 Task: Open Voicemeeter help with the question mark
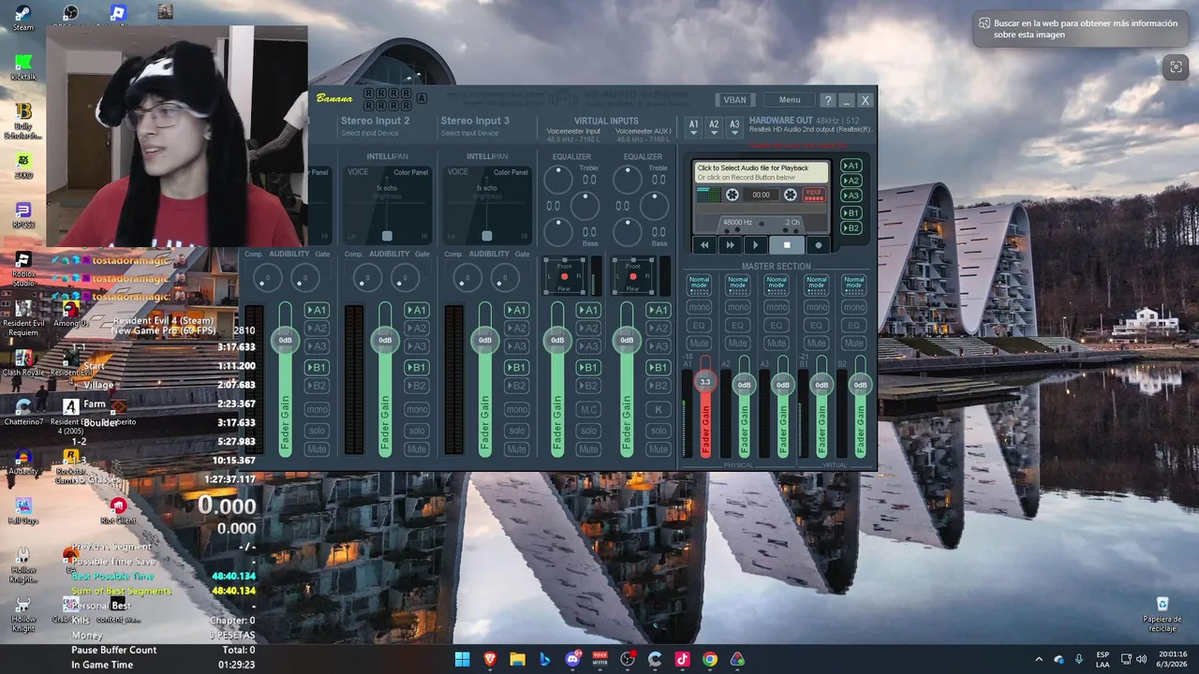827,100
